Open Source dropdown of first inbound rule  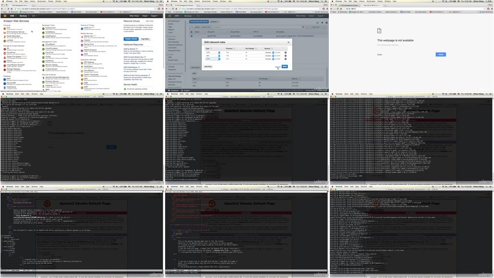pyautogui.click(x=269, y=53)
